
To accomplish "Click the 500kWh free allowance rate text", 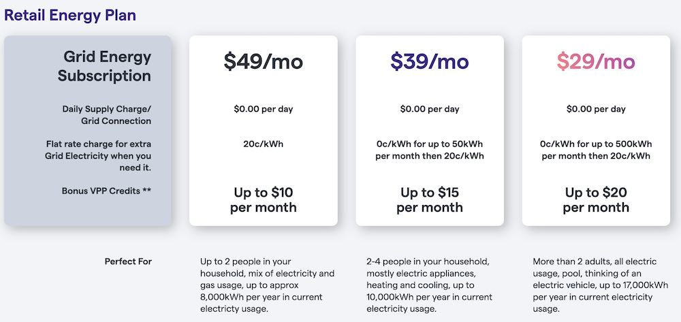I will point(596,150).
